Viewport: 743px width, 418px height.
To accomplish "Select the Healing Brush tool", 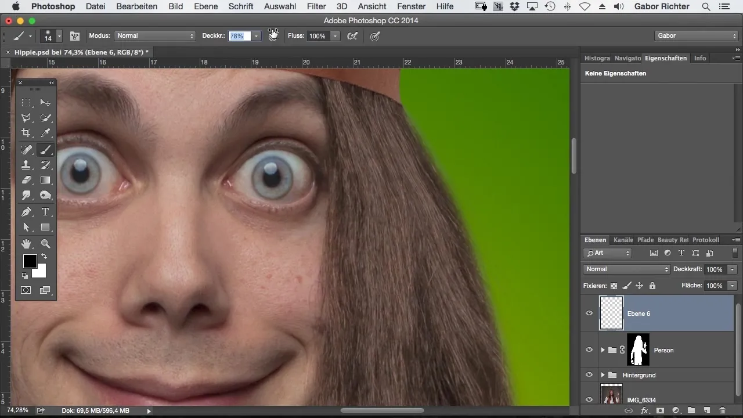I will click(26, 150).
